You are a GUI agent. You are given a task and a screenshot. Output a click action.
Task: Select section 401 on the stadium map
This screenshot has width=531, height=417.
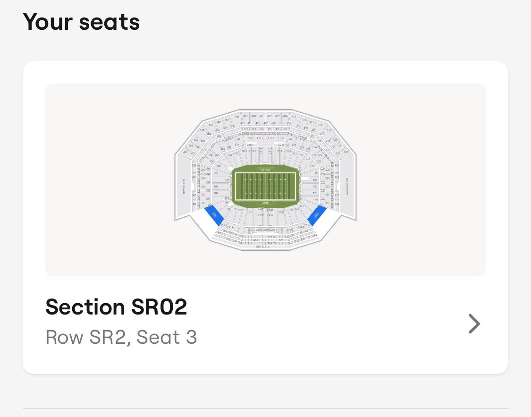point(185,152)
